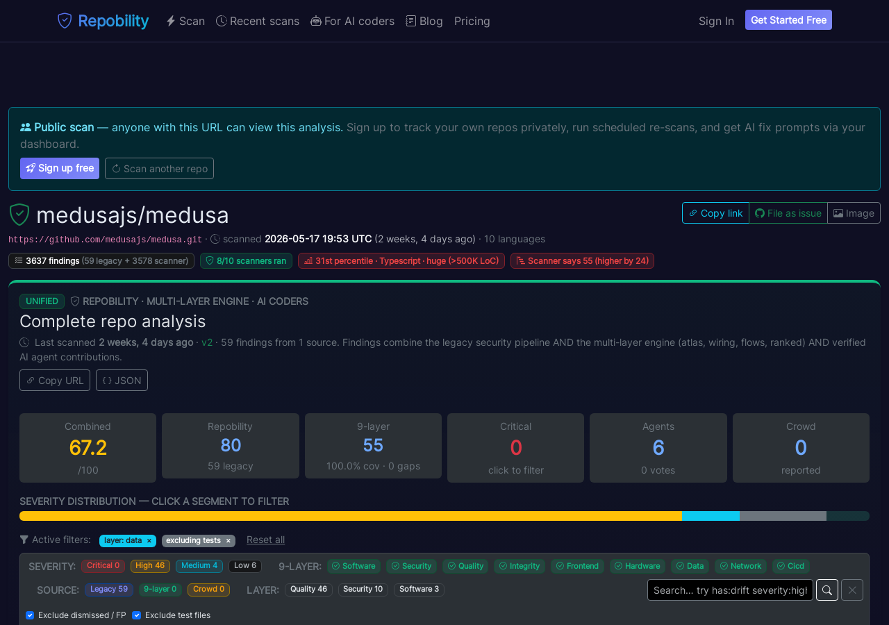Filter by Critical 0 severity
Viewport: 889px width, 625px height.
(x=103, y=566)
